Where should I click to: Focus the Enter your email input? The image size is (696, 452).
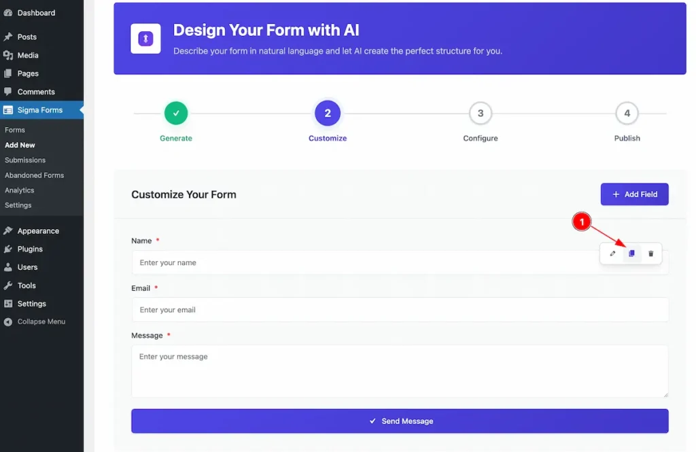tap(400, 309)
